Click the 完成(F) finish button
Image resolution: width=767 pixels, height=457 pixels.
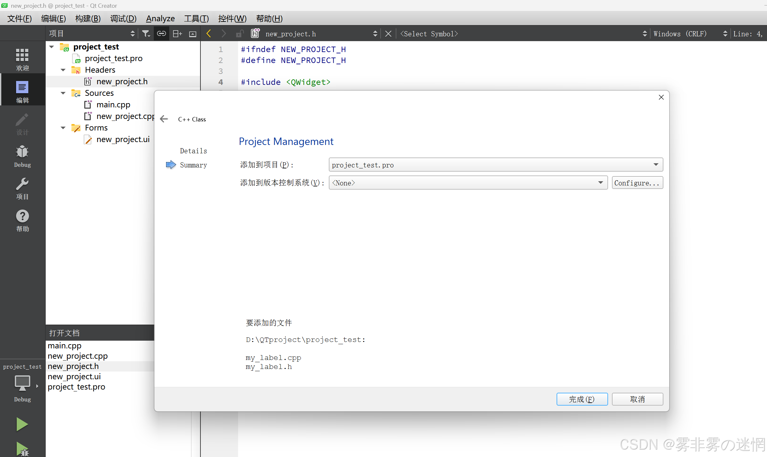[x=582, y=399]
